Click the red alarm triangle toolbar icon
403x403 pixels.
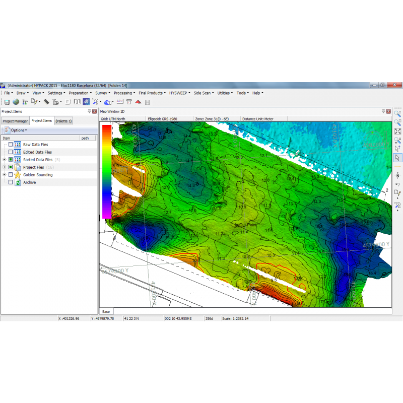(137, 102)
